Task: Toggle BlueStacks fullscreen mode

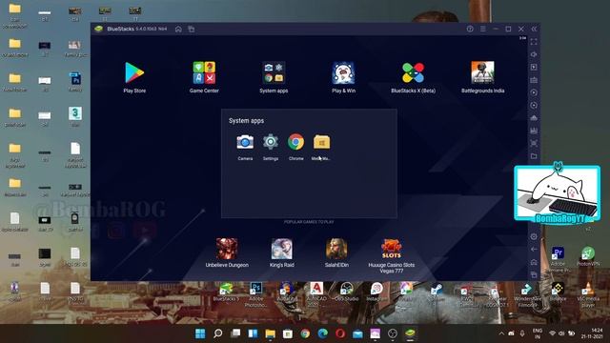Action: [534, 42]
